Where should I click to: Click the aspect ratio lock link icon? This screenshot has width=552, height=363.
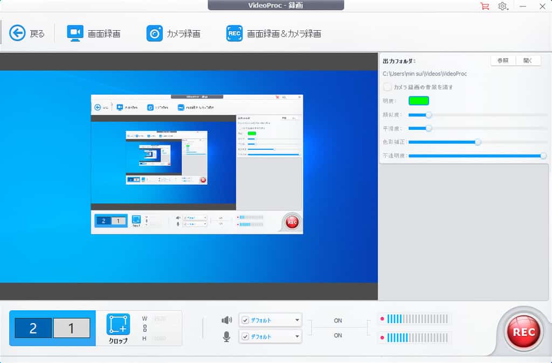pyautogui.click(x=144, y=327)
